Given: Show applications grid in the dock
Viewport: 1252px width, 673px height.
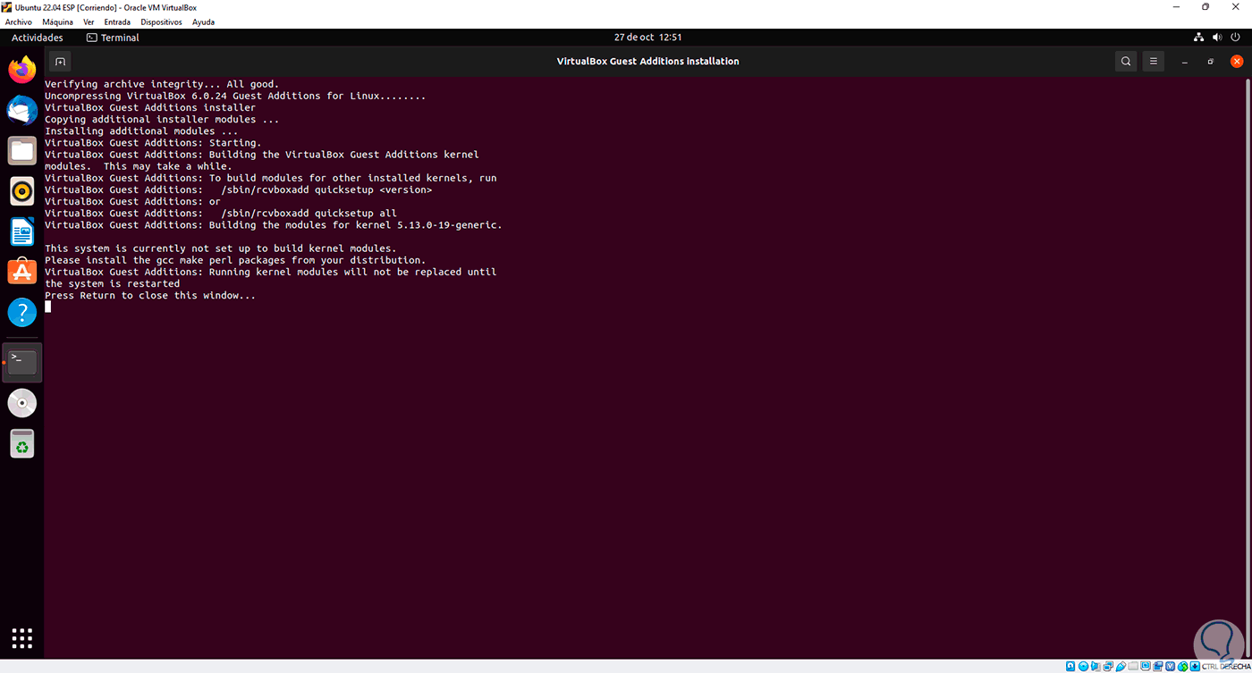Looking at the screenshot, I should [22, 637].
